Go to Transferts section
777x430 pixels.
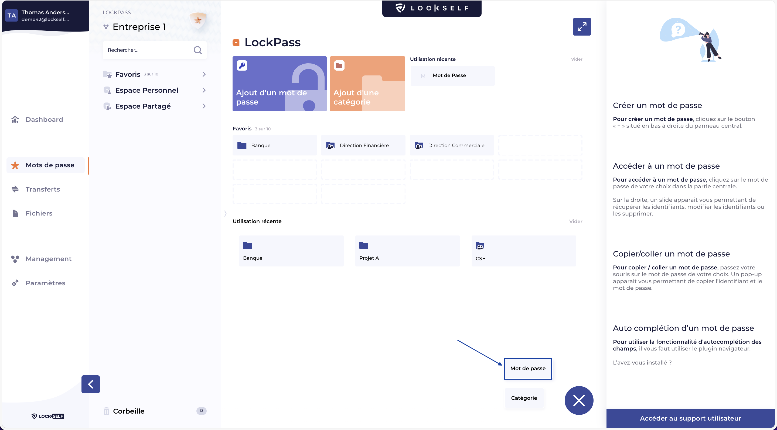coord(43,189)
